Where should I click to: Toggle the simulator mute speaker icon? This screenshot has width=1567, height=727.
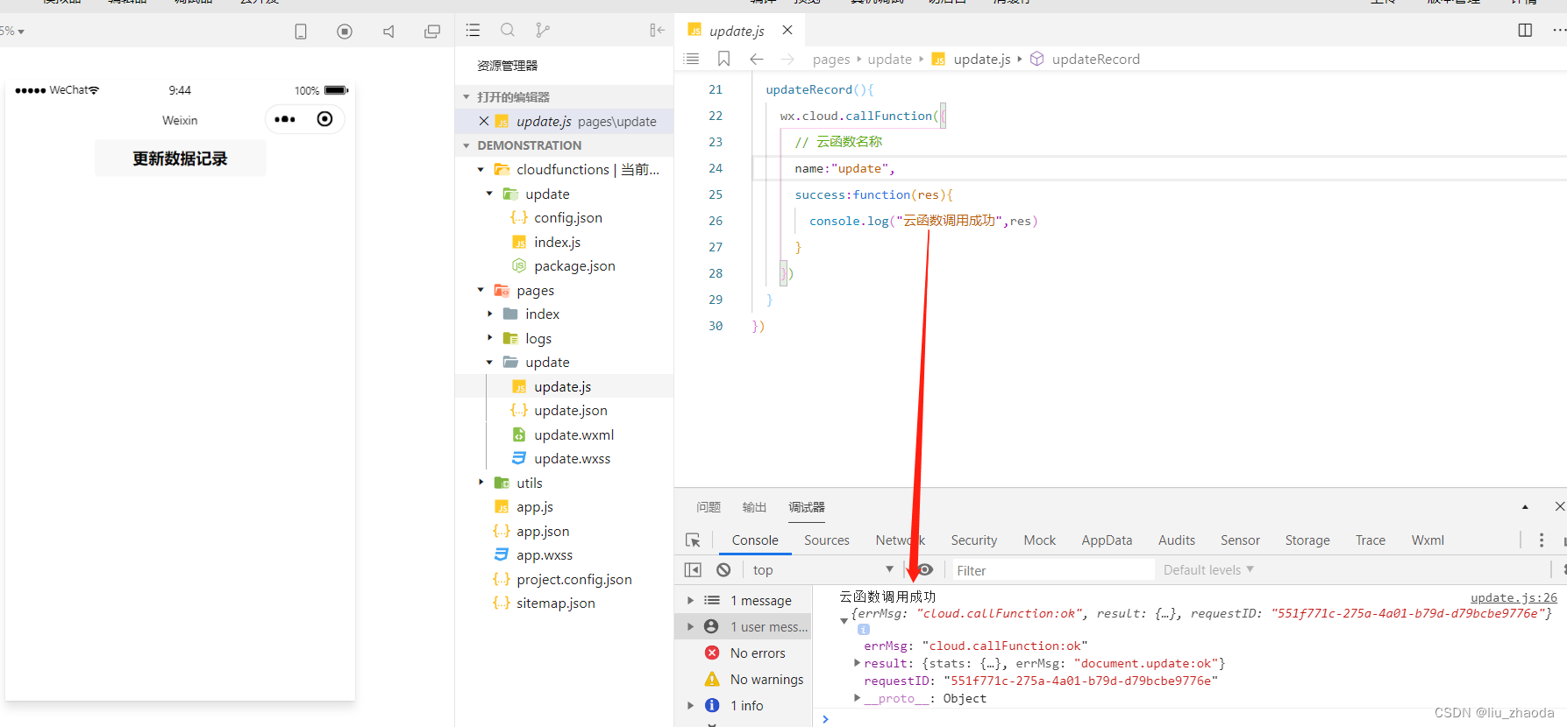click(388, 32)
